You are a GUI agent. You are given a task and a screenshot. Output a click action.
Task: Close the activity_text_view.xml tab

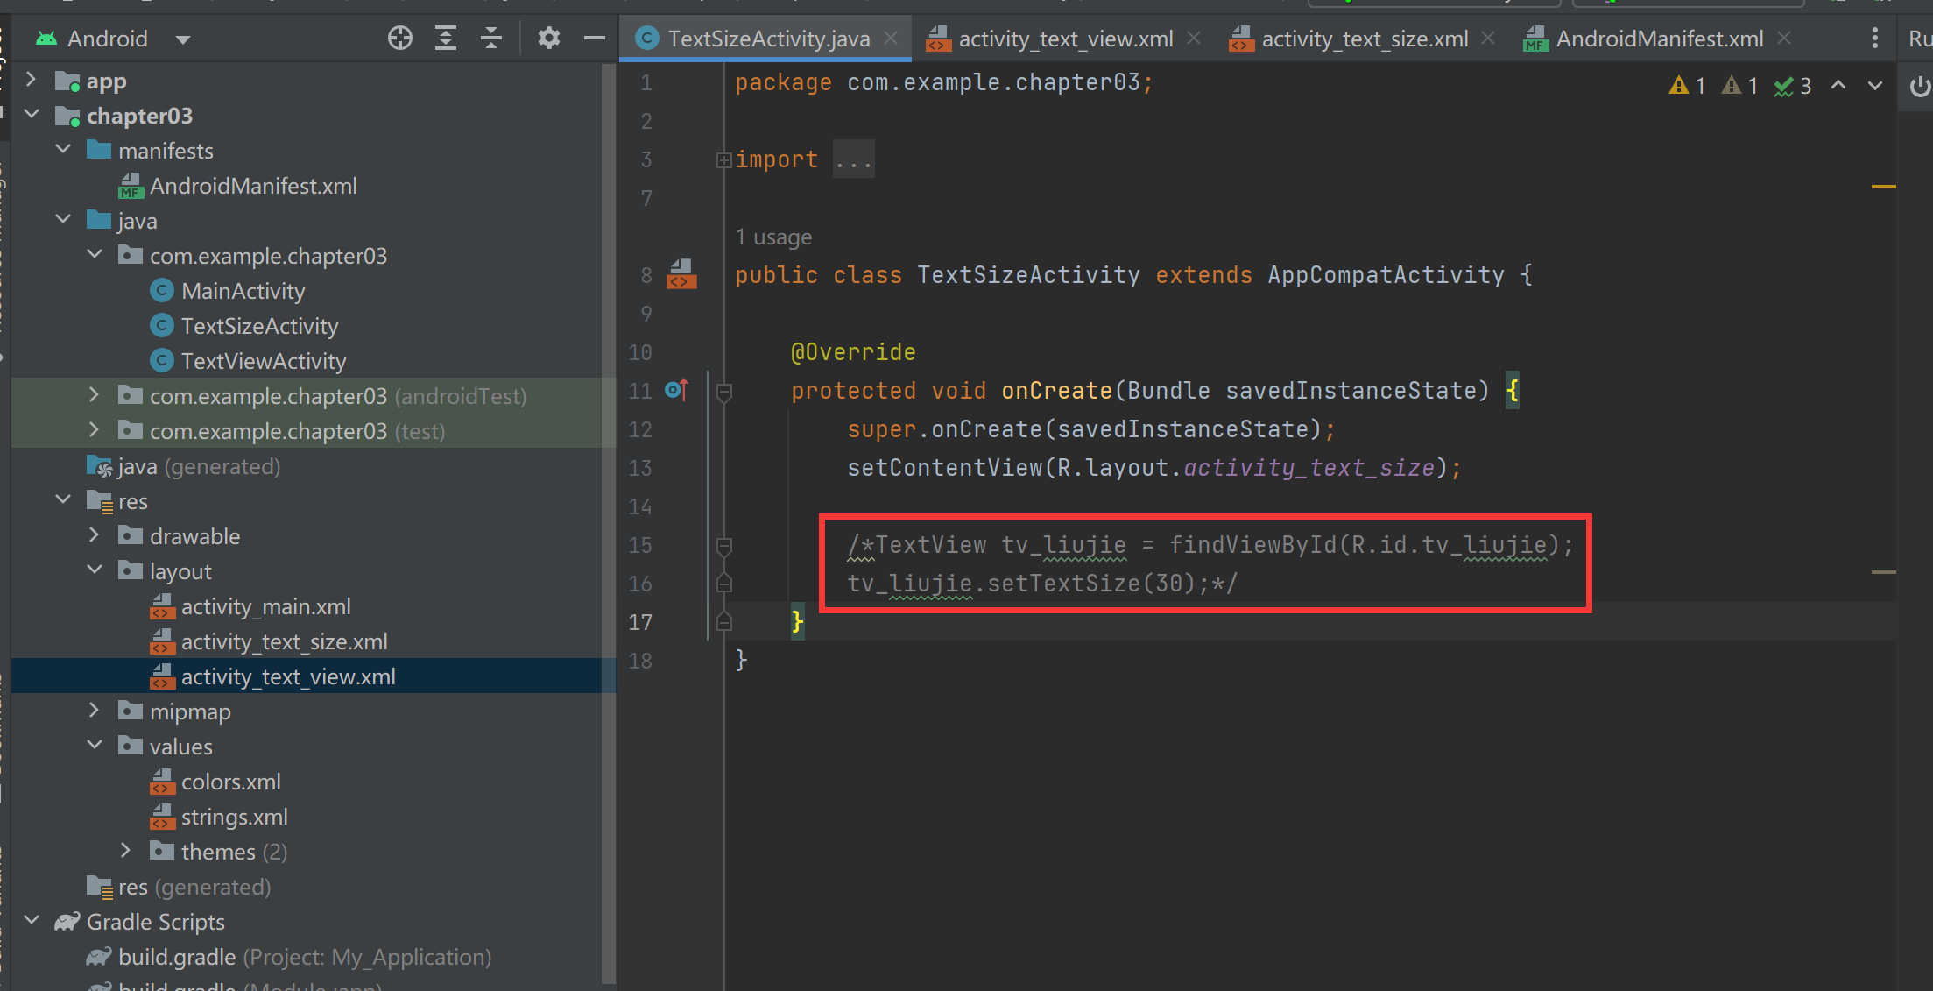point(1193,38)
